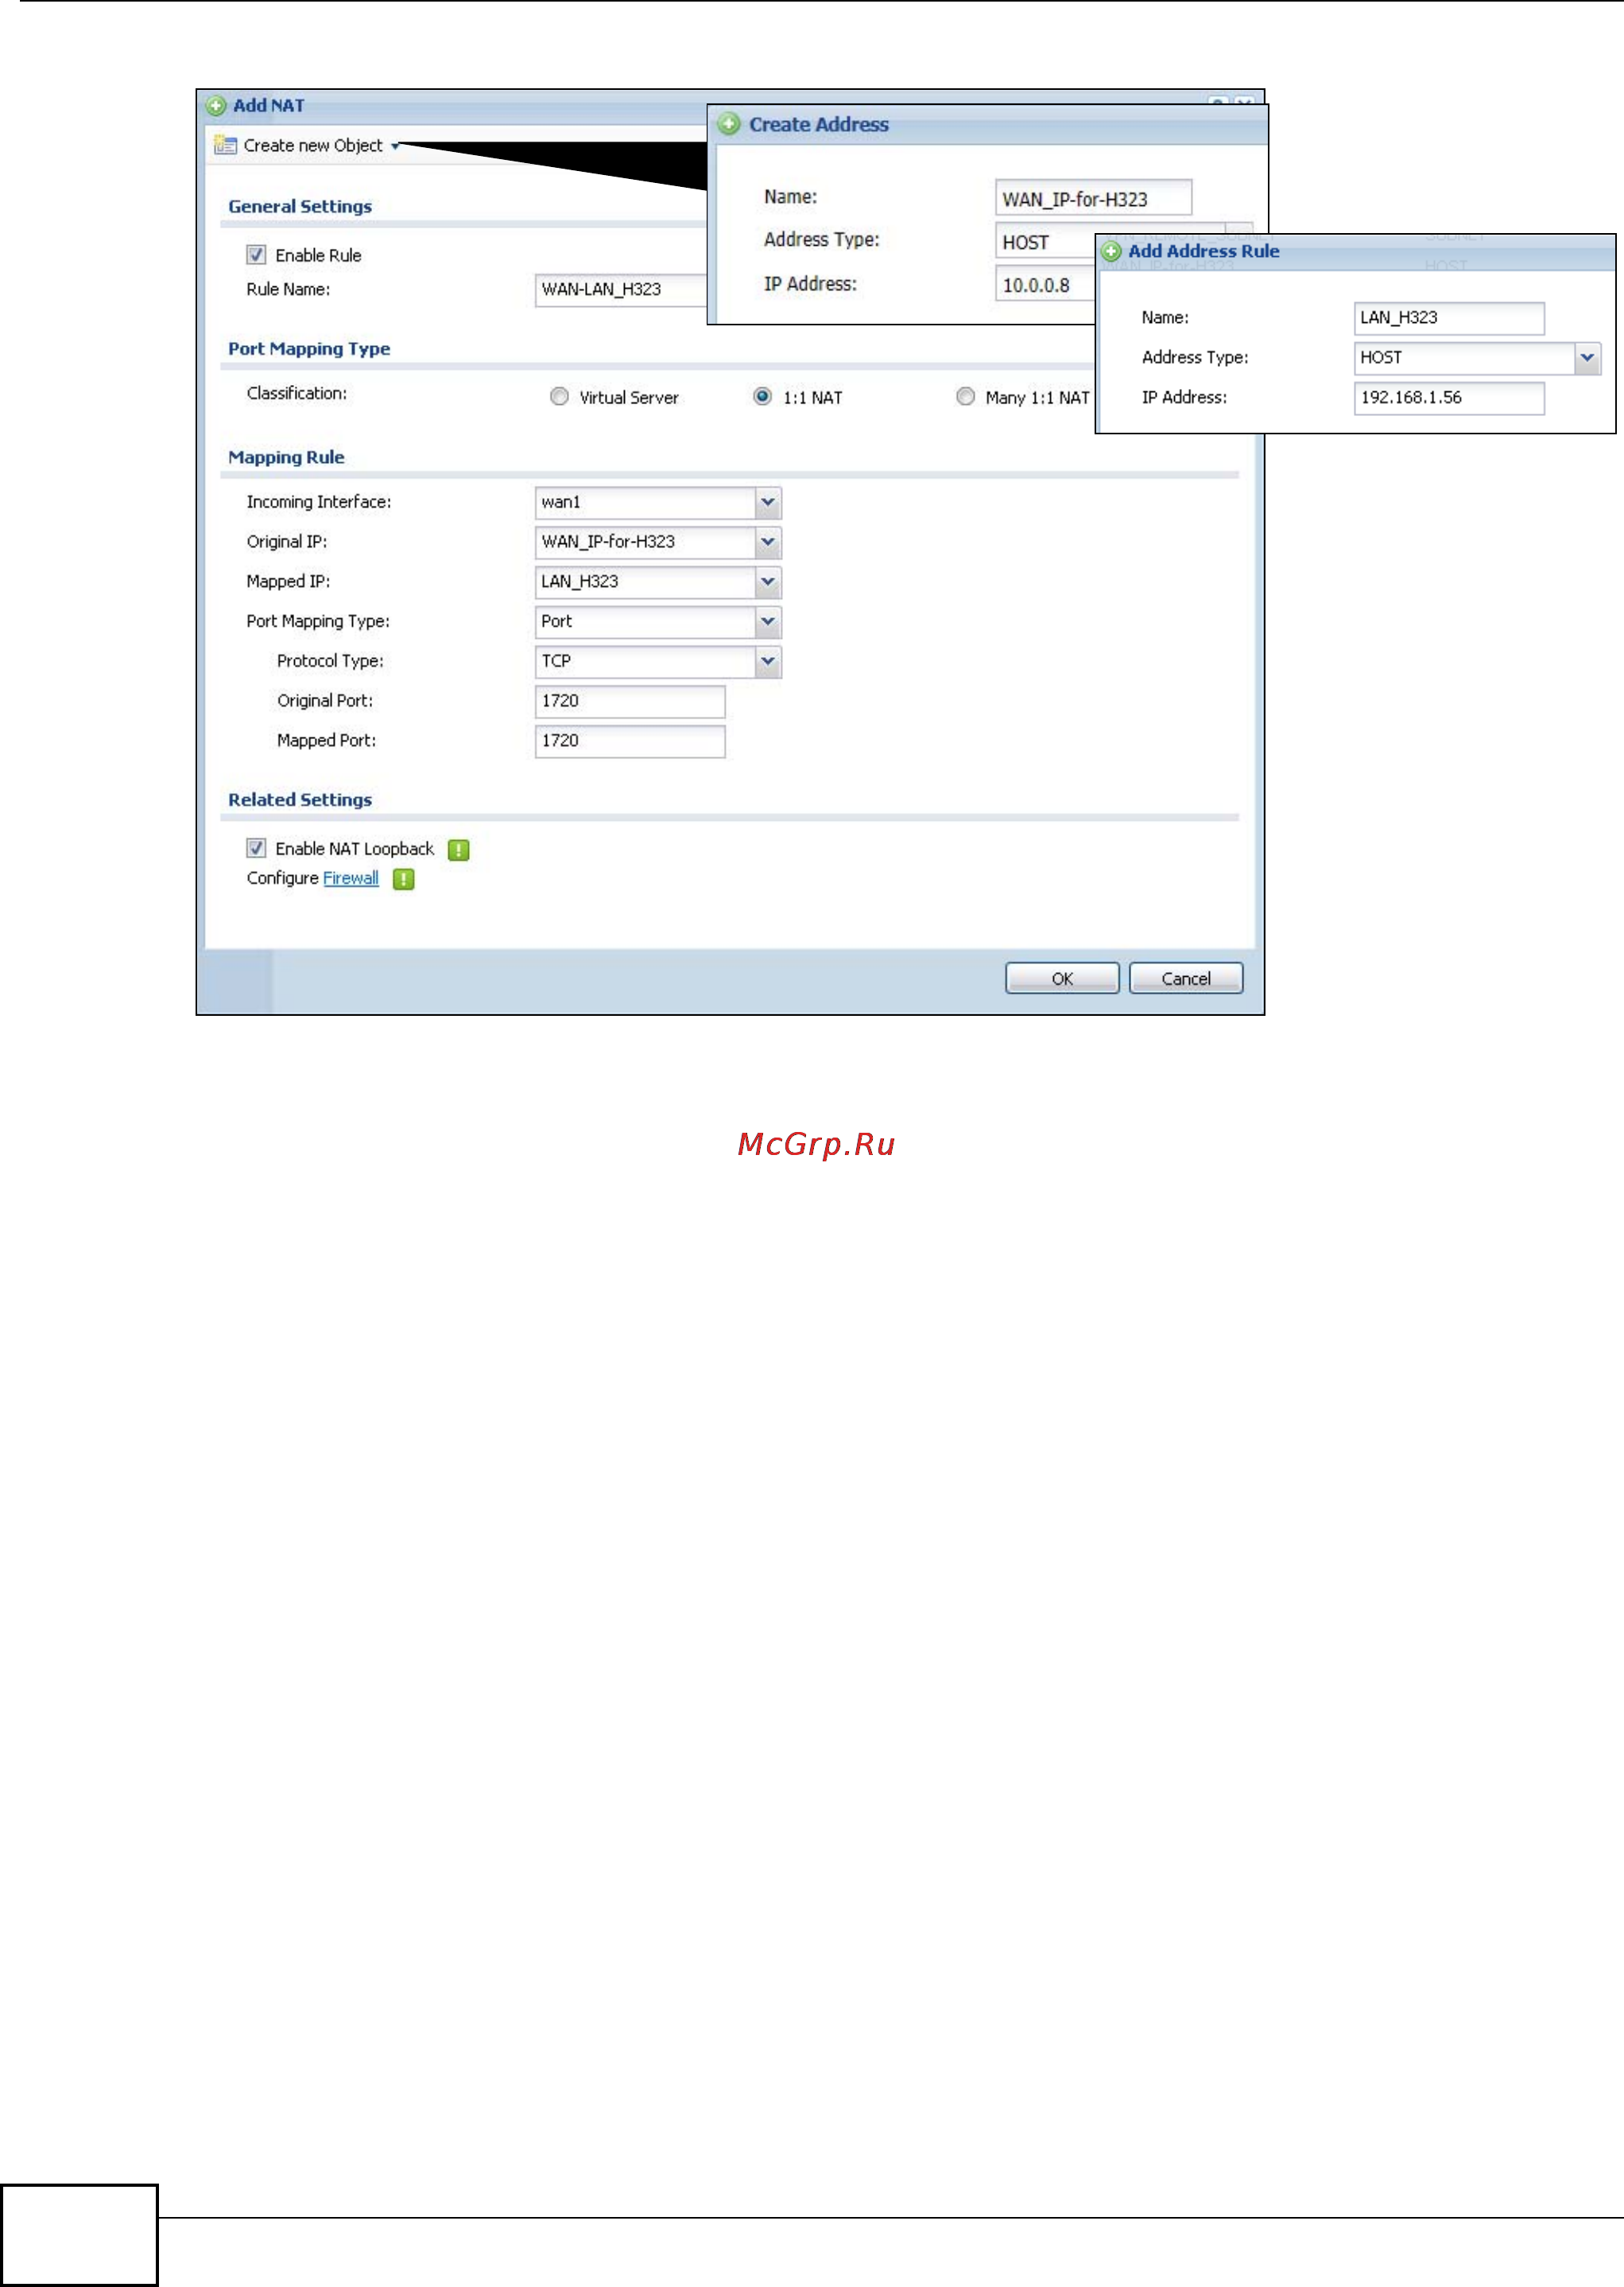Open the Port Mapping Type dropdown

click(768, 622)
